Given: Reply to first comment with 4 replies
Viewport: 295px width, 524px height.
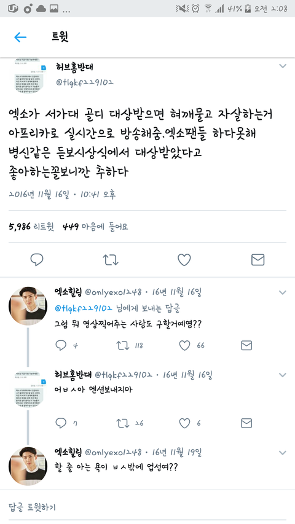Looking at the screenshot, I should pos(61,346).
